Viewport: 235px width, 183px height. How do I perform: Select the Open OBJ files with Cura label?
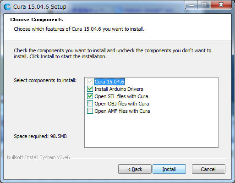(x=122, y=104)
